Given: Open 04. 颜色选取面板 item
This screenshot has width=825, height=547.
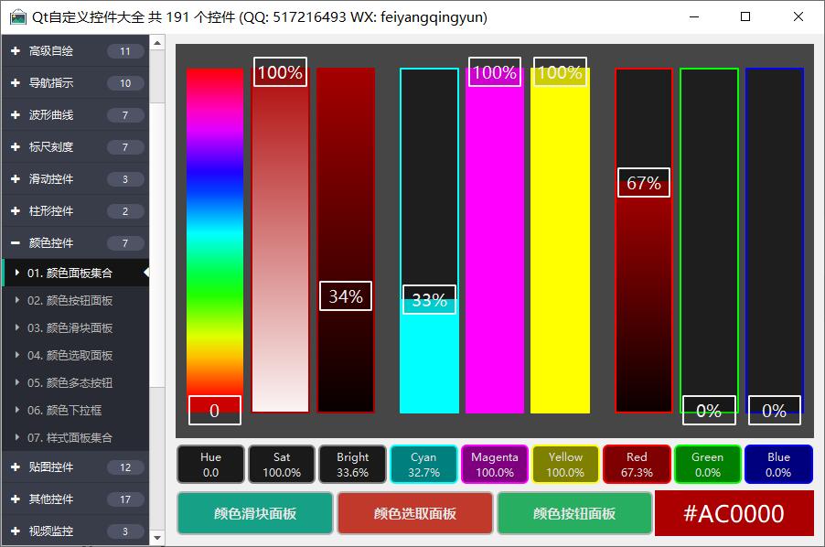Looking at the screenshot, I should pos(70,356).
